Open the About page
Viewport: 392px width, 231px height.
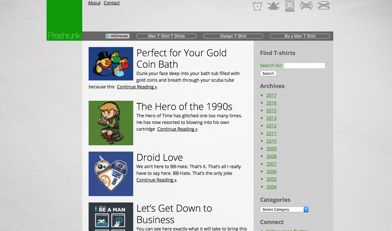click(94, 3)
